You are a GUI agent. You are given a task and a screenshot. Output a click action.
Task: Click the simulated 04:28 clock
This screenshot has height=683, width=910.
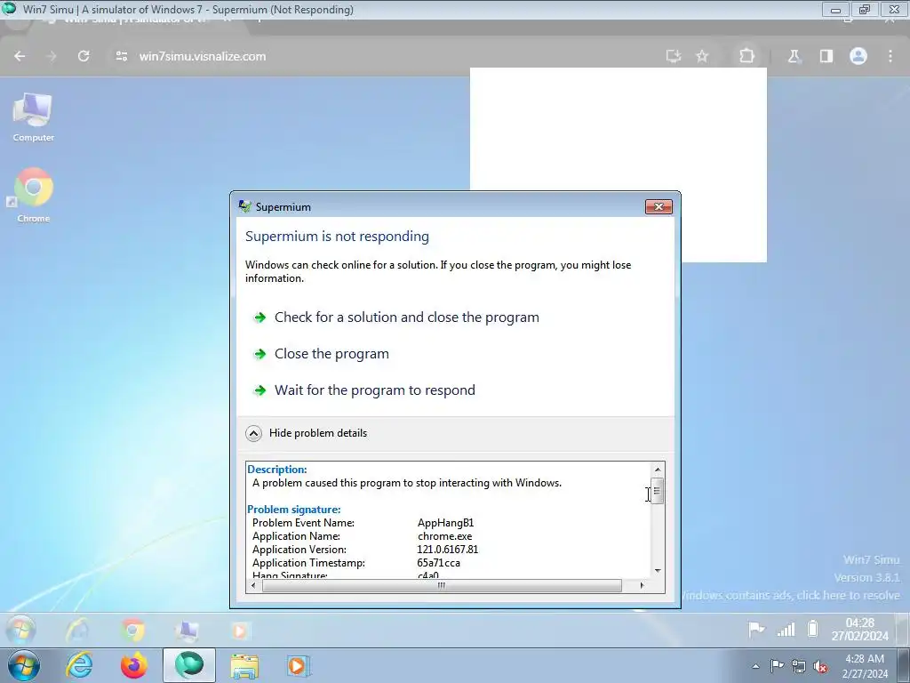pos(859,629)
